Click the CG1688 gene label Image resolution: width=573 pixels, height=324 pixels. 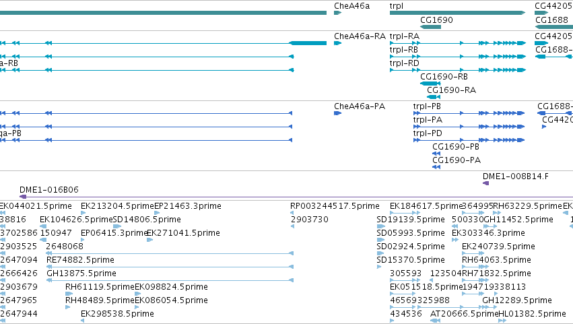coord(551,20)
